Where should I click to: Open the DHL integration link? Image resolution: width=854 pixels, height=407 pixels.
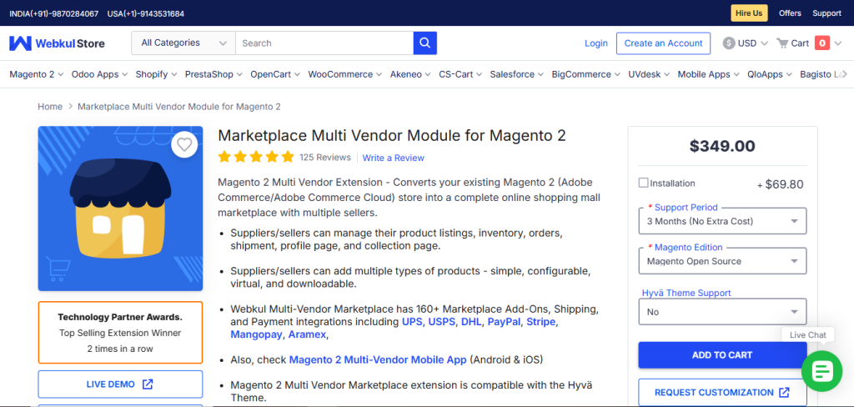471,322
